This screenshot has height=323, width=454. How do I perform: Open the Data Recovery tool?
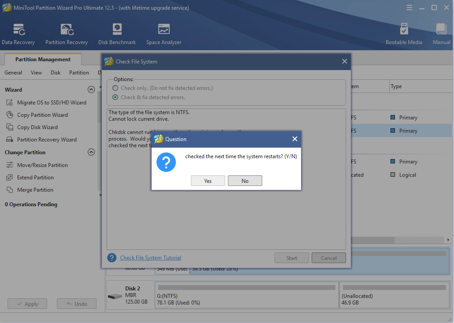tap(18, 34)
